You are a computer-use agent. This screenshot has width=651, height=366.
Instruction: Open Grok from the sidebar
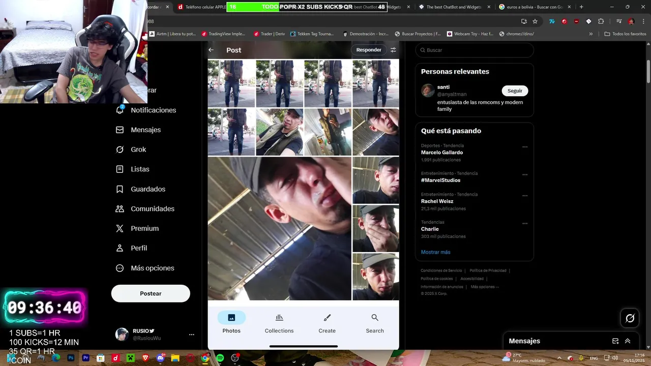click(132, 149)
